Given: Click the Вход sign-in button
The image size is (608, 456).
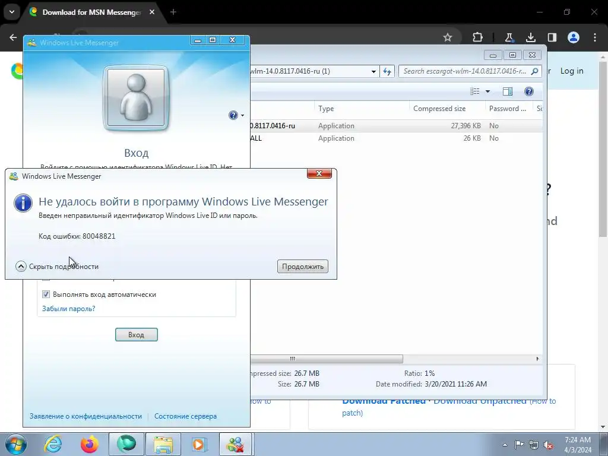Looking at the screenshot, I should [137, 335].
